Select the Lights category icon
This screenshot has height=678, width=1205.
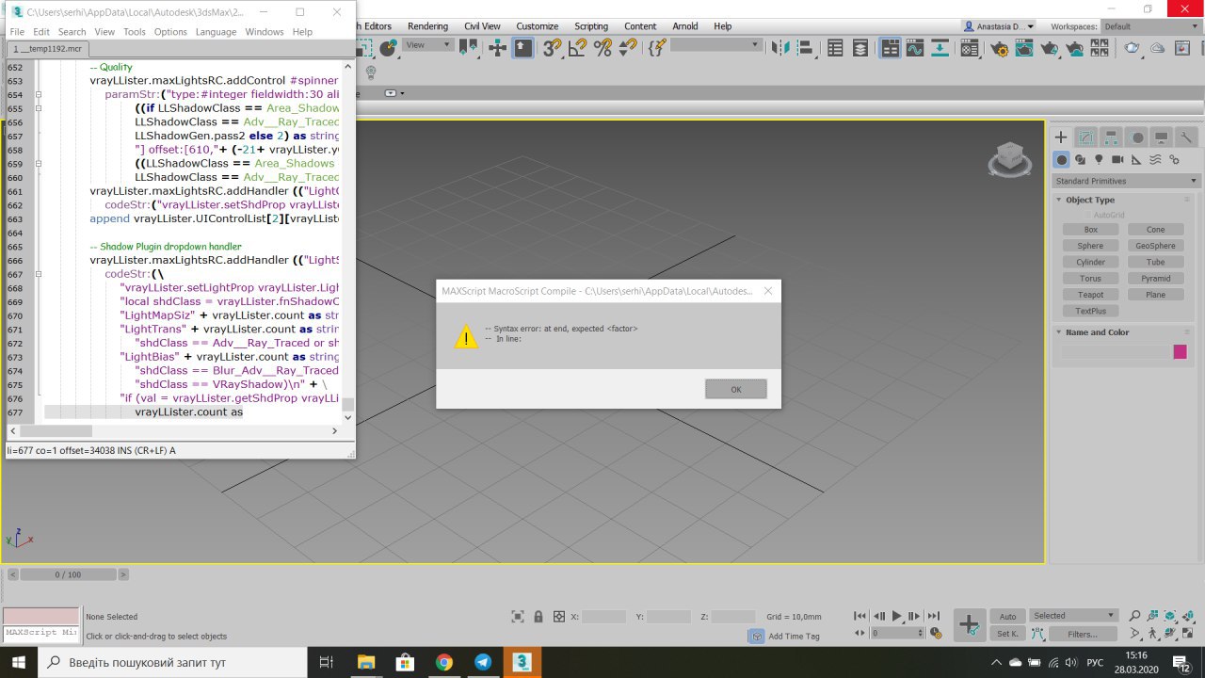click(x=1099, y=160)
